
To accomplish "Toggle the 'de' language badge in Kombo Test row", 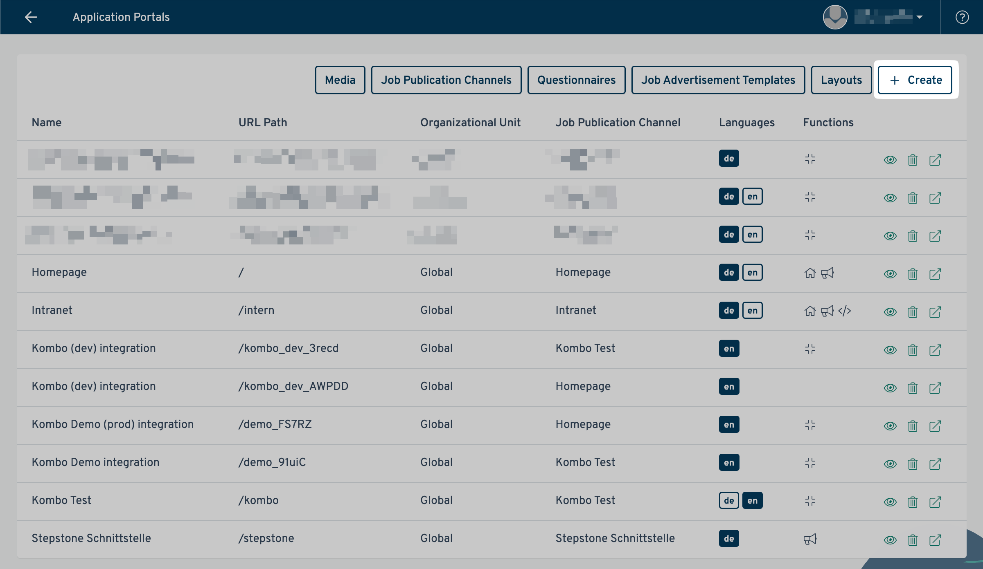I will point(728,501).
